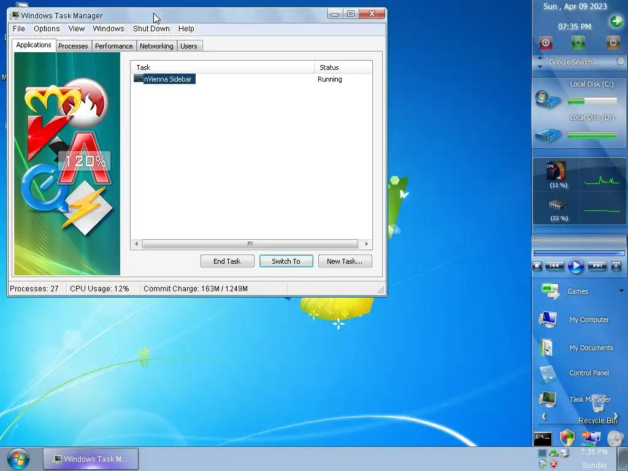Switch to the Networking tab
The width and height of the screenshot is (628, 471).
click(156, 45)
